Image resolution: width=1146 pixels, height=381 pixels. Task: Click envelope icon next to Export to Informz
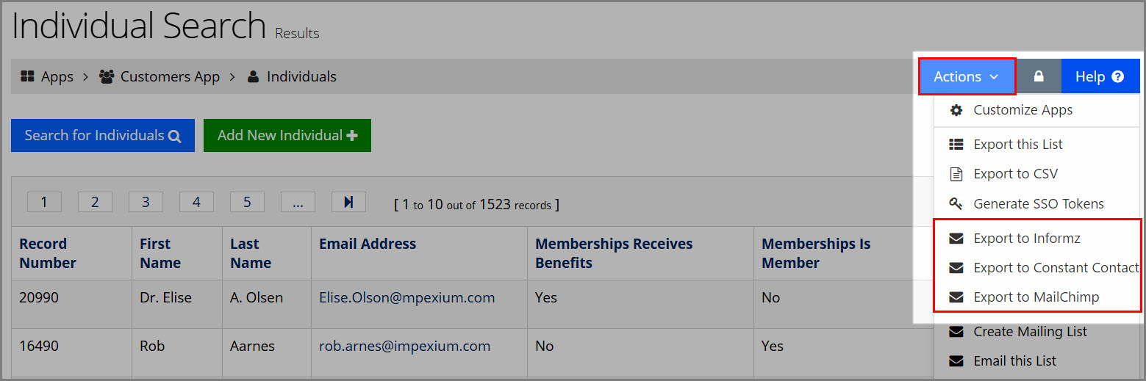(x=956, y=239)
